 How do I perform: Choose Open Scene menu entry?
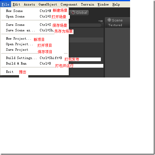34,16
